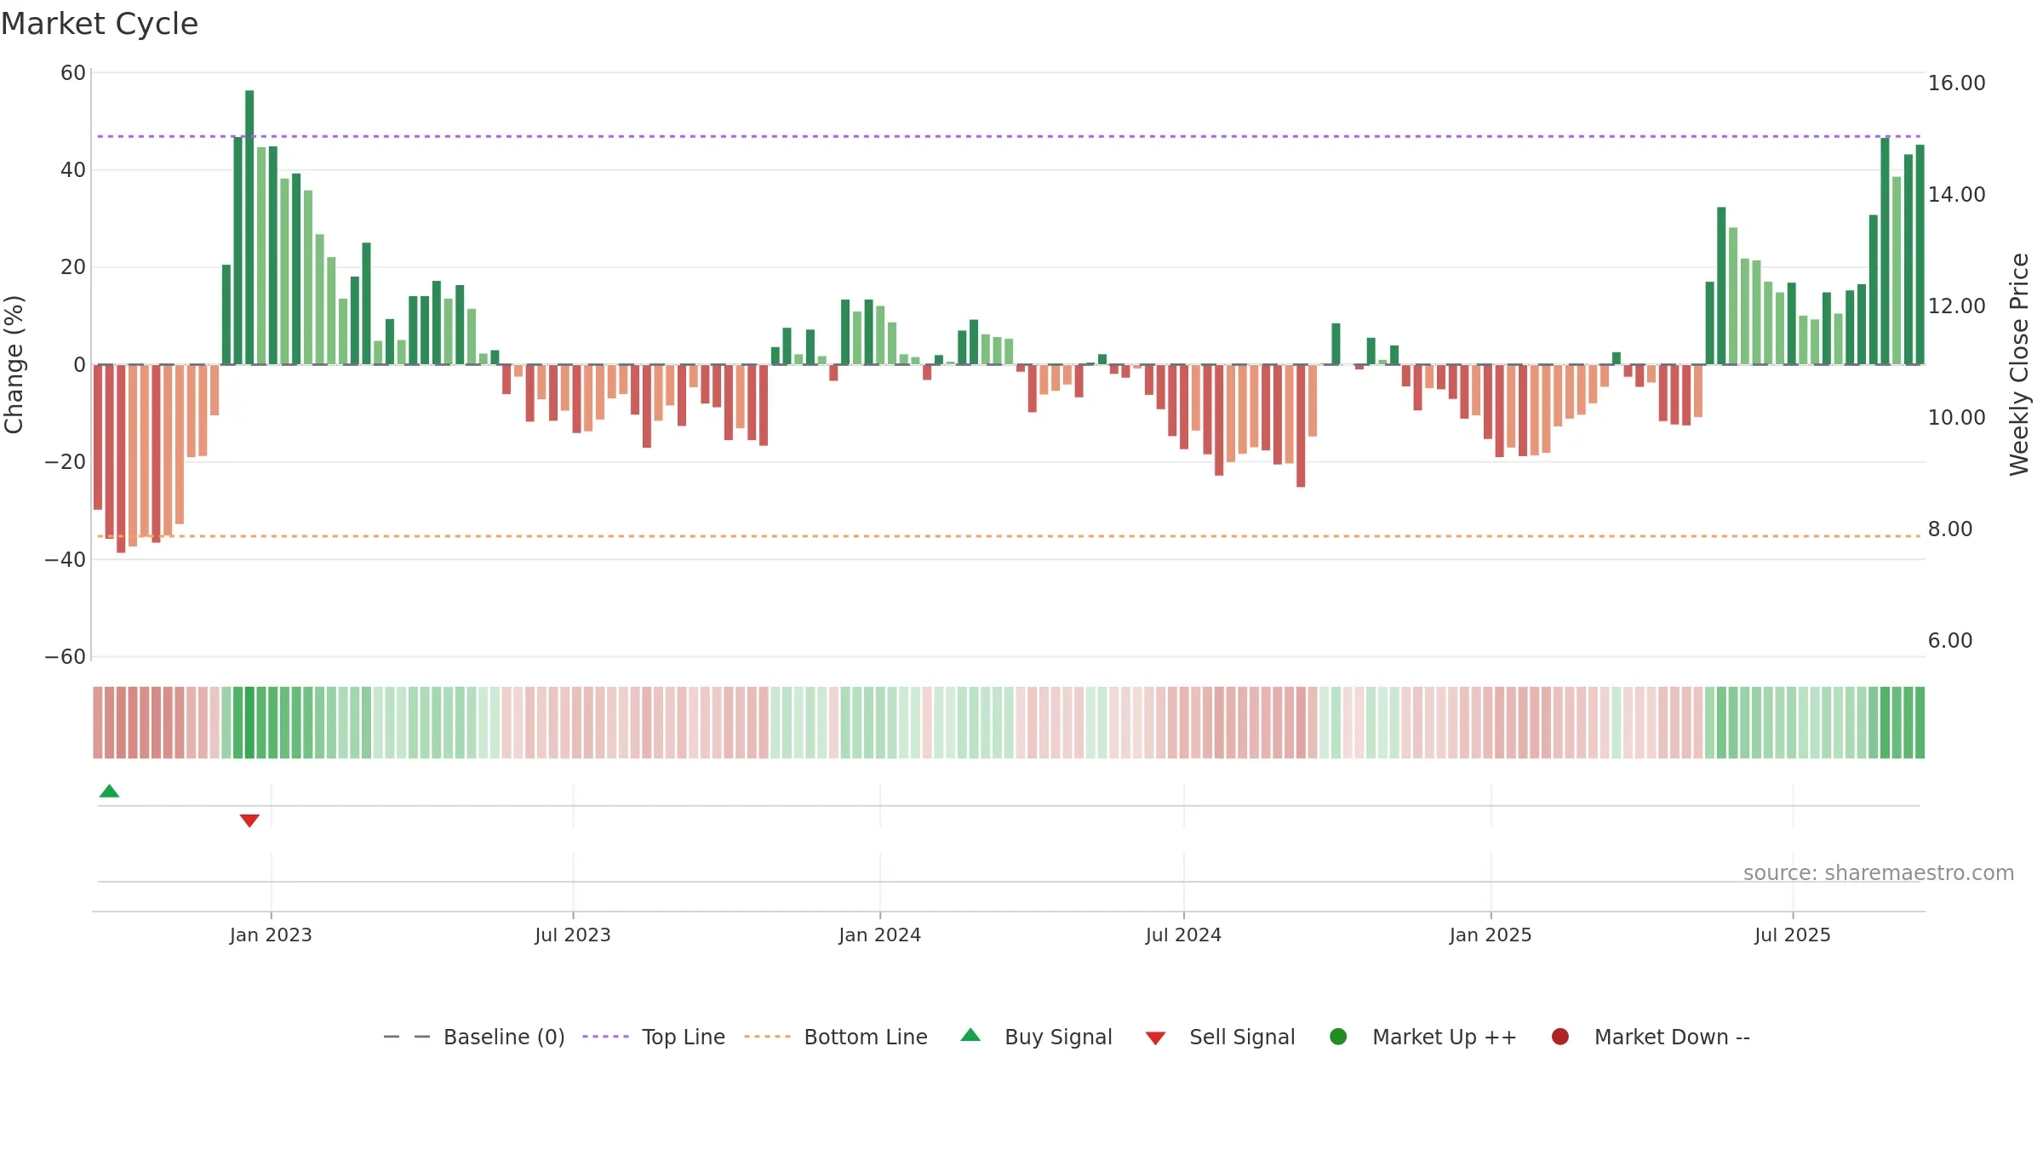Image resolution: width=2043 pixels, height=1149 pixels.
Task: Click the Jan 2025 axis label
Action: (1491, 935)
